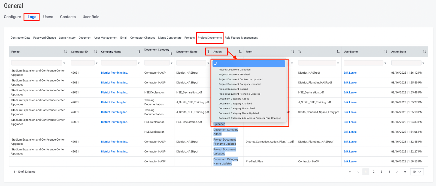
Task: Click the Action Date filter funnel icon
Action: click(423, 63)
